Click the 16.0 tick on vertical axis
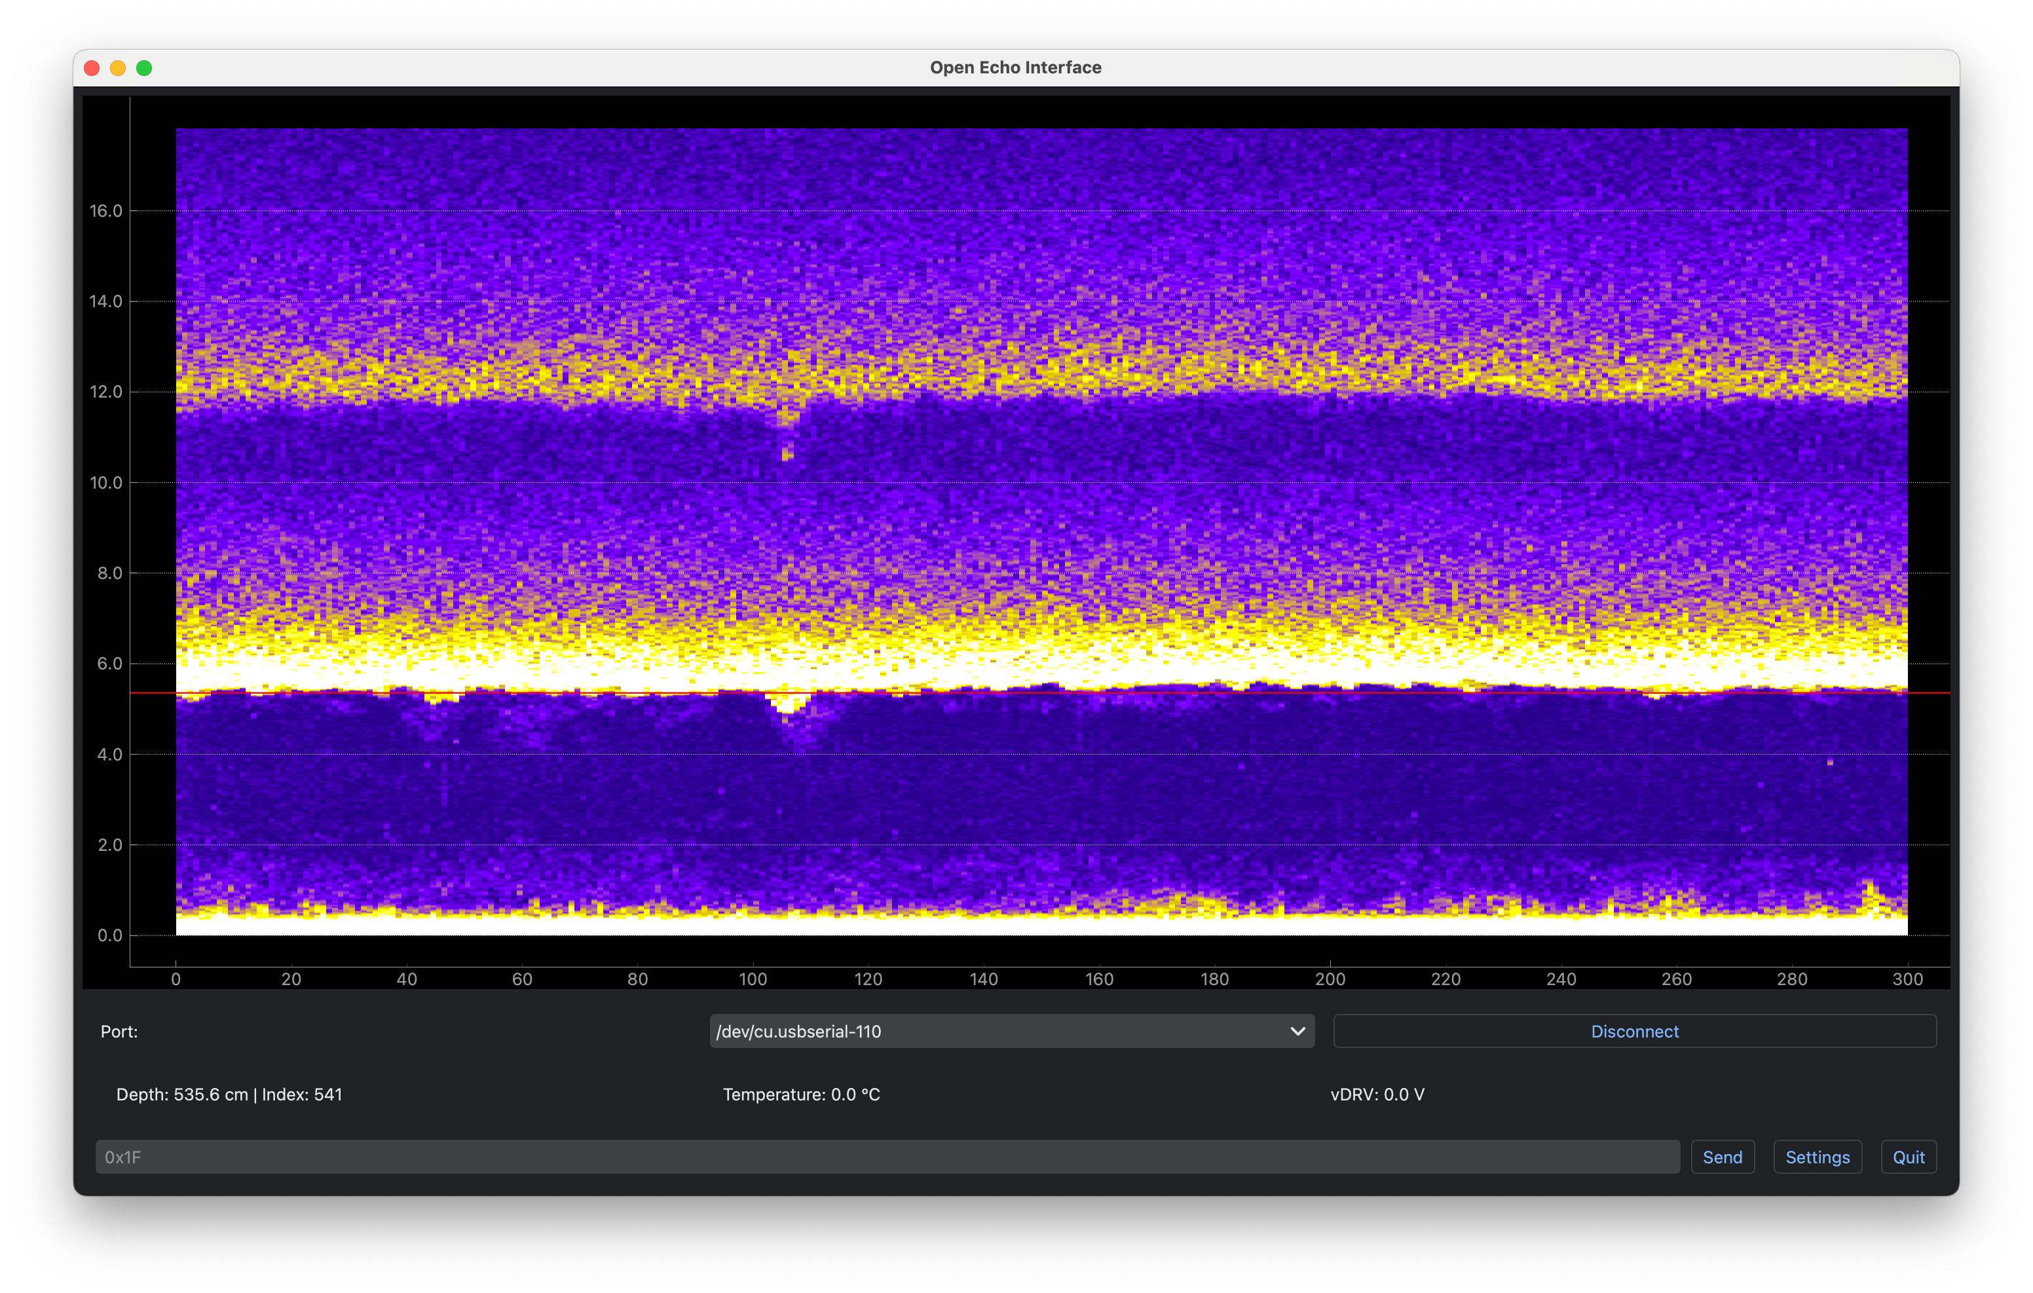Image resolution: width=2033 pixels, height=1293 pixels. click(x=105, y=211)
